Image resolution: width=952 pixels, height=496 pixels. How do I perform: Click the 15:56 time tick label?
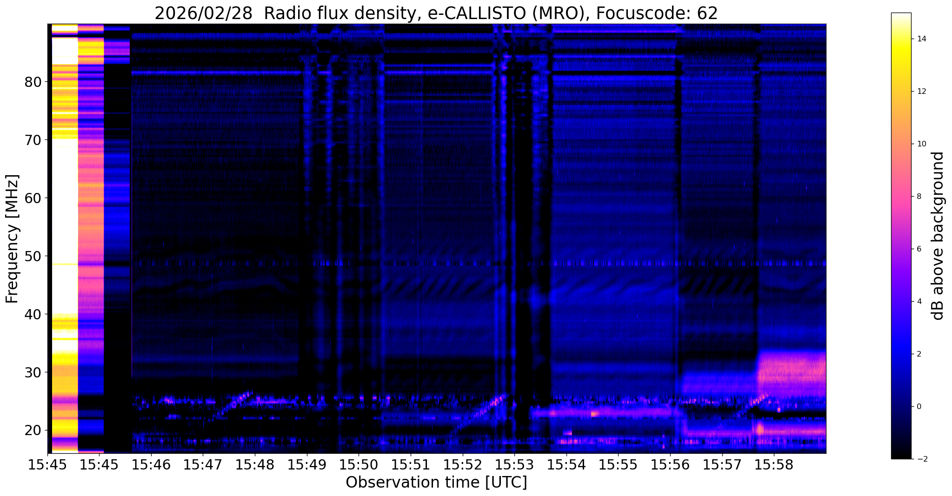click(x=670, y=465)
